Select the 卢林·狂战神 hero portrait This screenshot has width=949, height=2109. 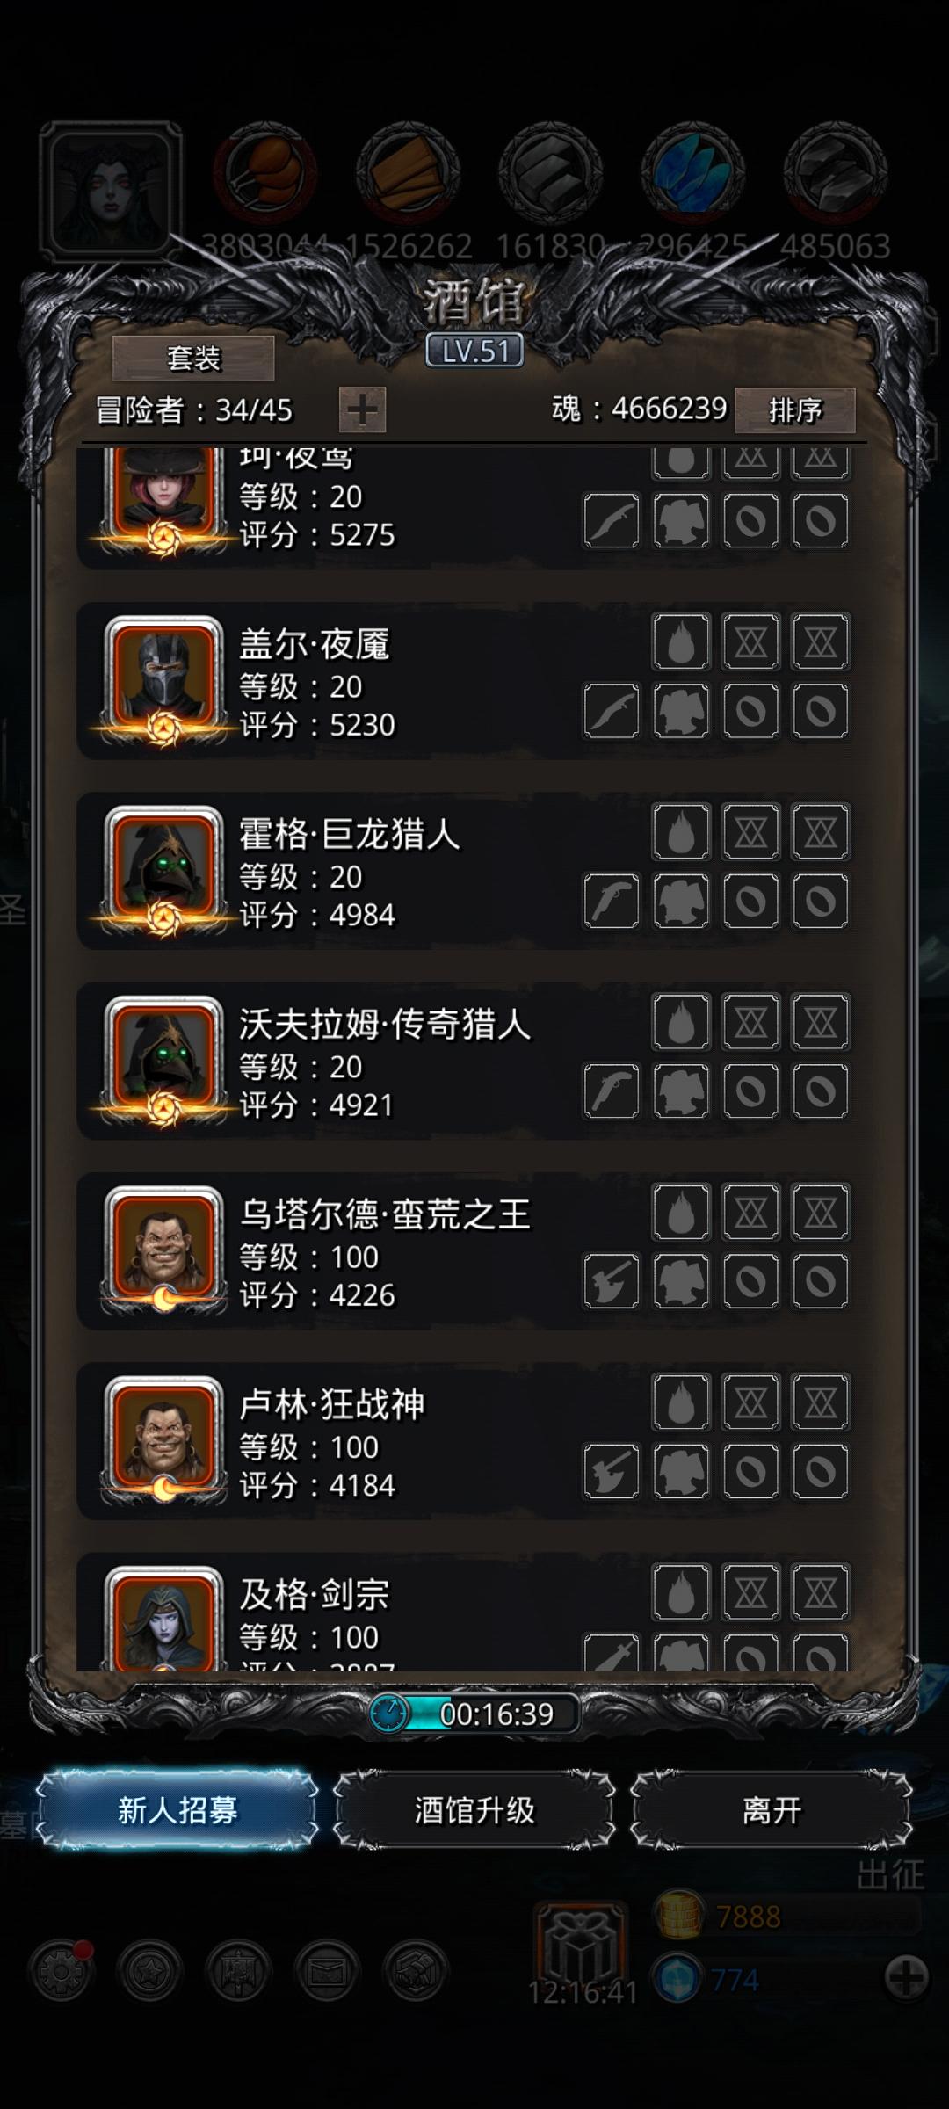pos(163,1440)
